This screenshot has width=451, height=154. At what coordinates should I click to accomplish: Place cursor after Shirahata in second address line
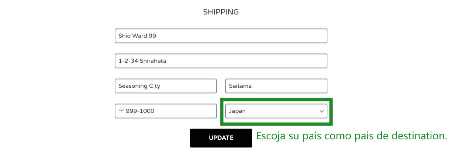167,61
